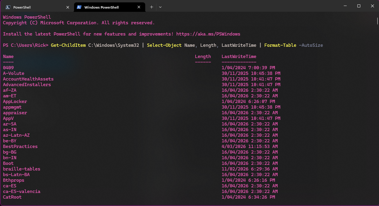Click the CatRoot entry in the output
379x206 pixels.
(x=12, y=197)
